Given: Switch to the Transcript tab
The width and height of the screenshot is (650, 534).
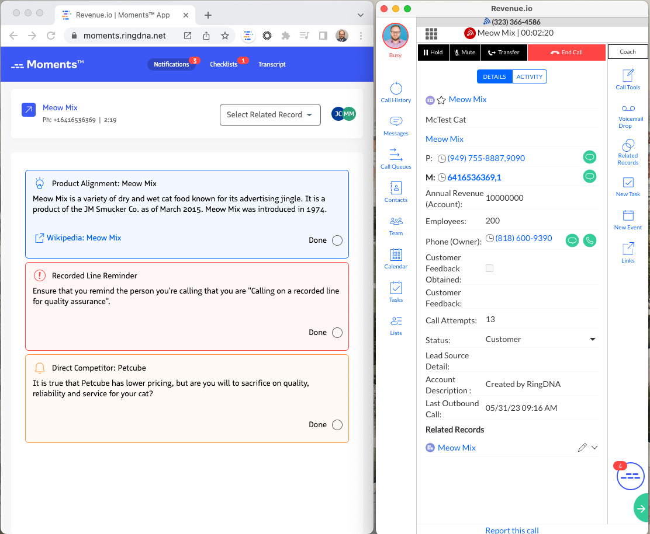Looking at the screenshot, I should pyautogui.click(x=272, y=64).
